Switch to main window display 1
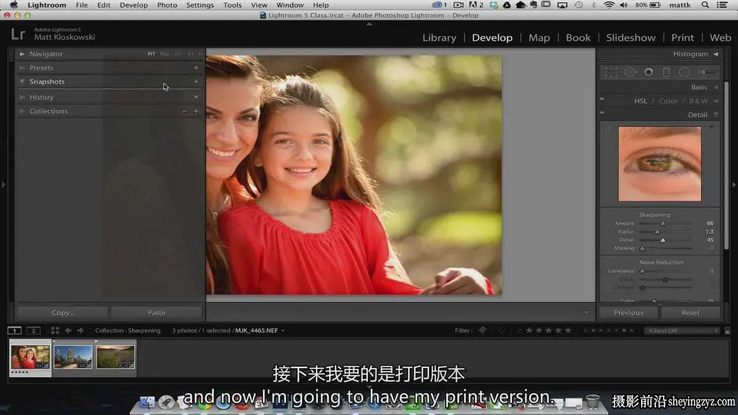Screen dimensions: 738x415 pos(14,330)
